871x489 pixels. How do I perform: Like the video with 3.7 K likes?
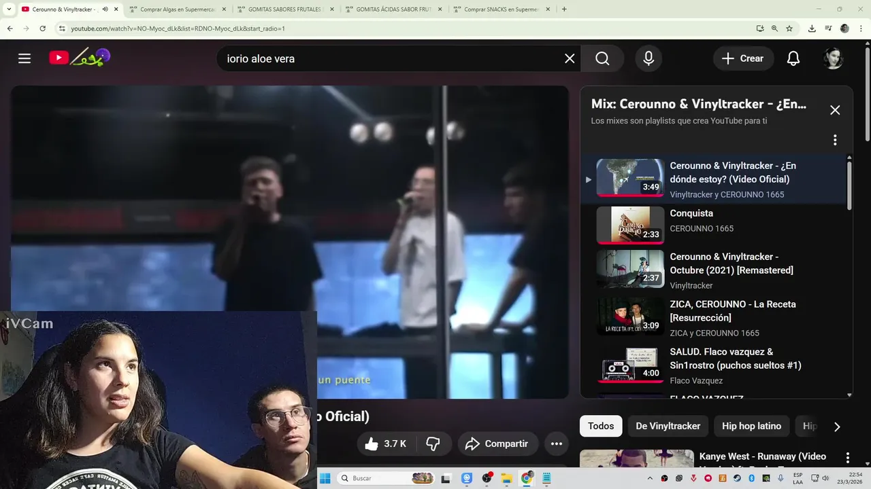coord(385,443)
